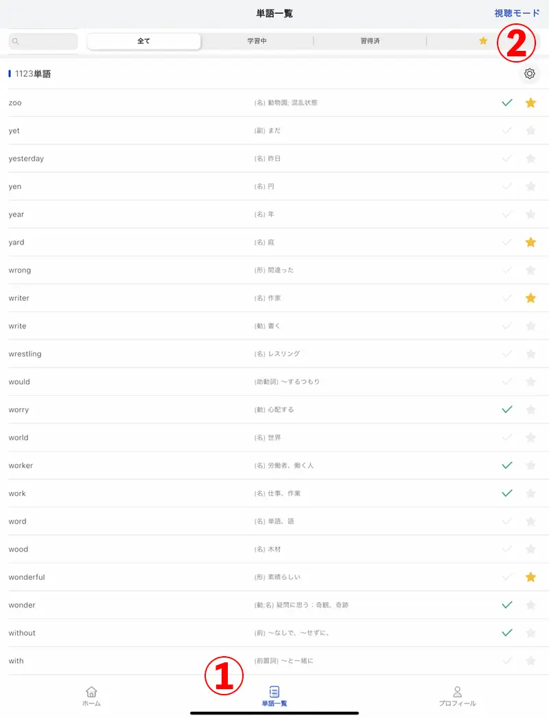Switch to the 学習中 tab
Image resolution: width=549 pixels, height=718 pixels.
(x=257, y=41)
